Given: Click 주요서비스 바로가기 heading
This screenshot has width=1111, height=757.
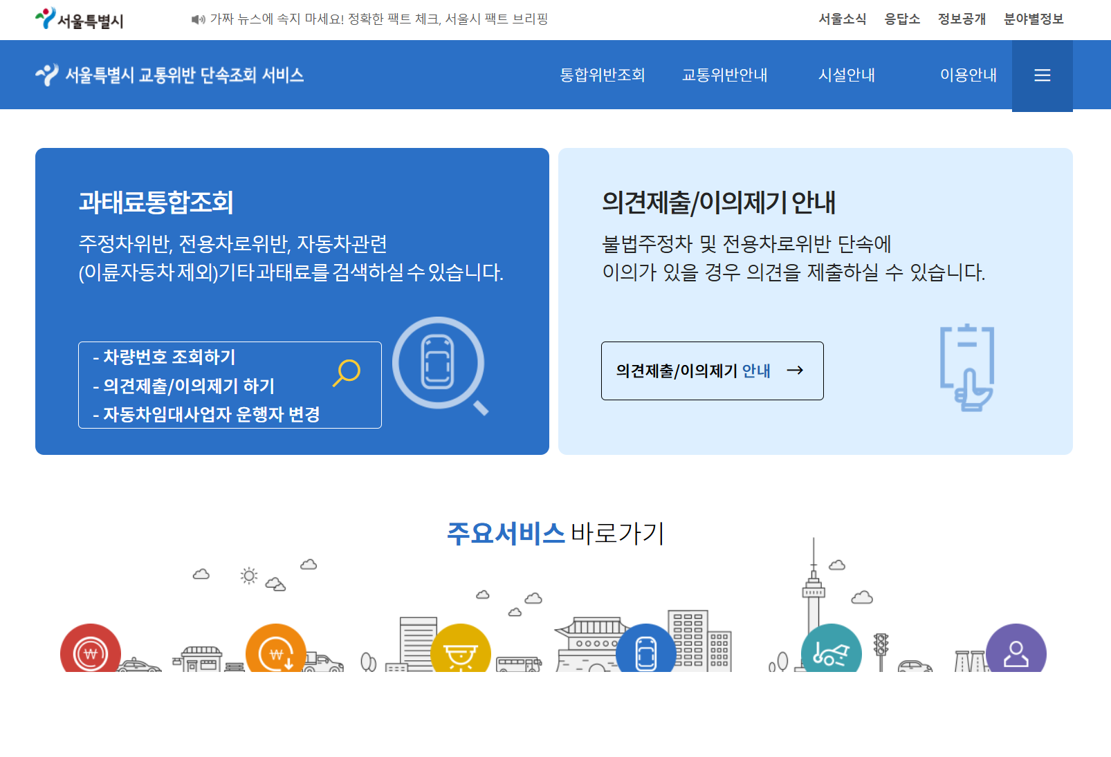Looking at the screenshot, I should click(x=555, y=533).
